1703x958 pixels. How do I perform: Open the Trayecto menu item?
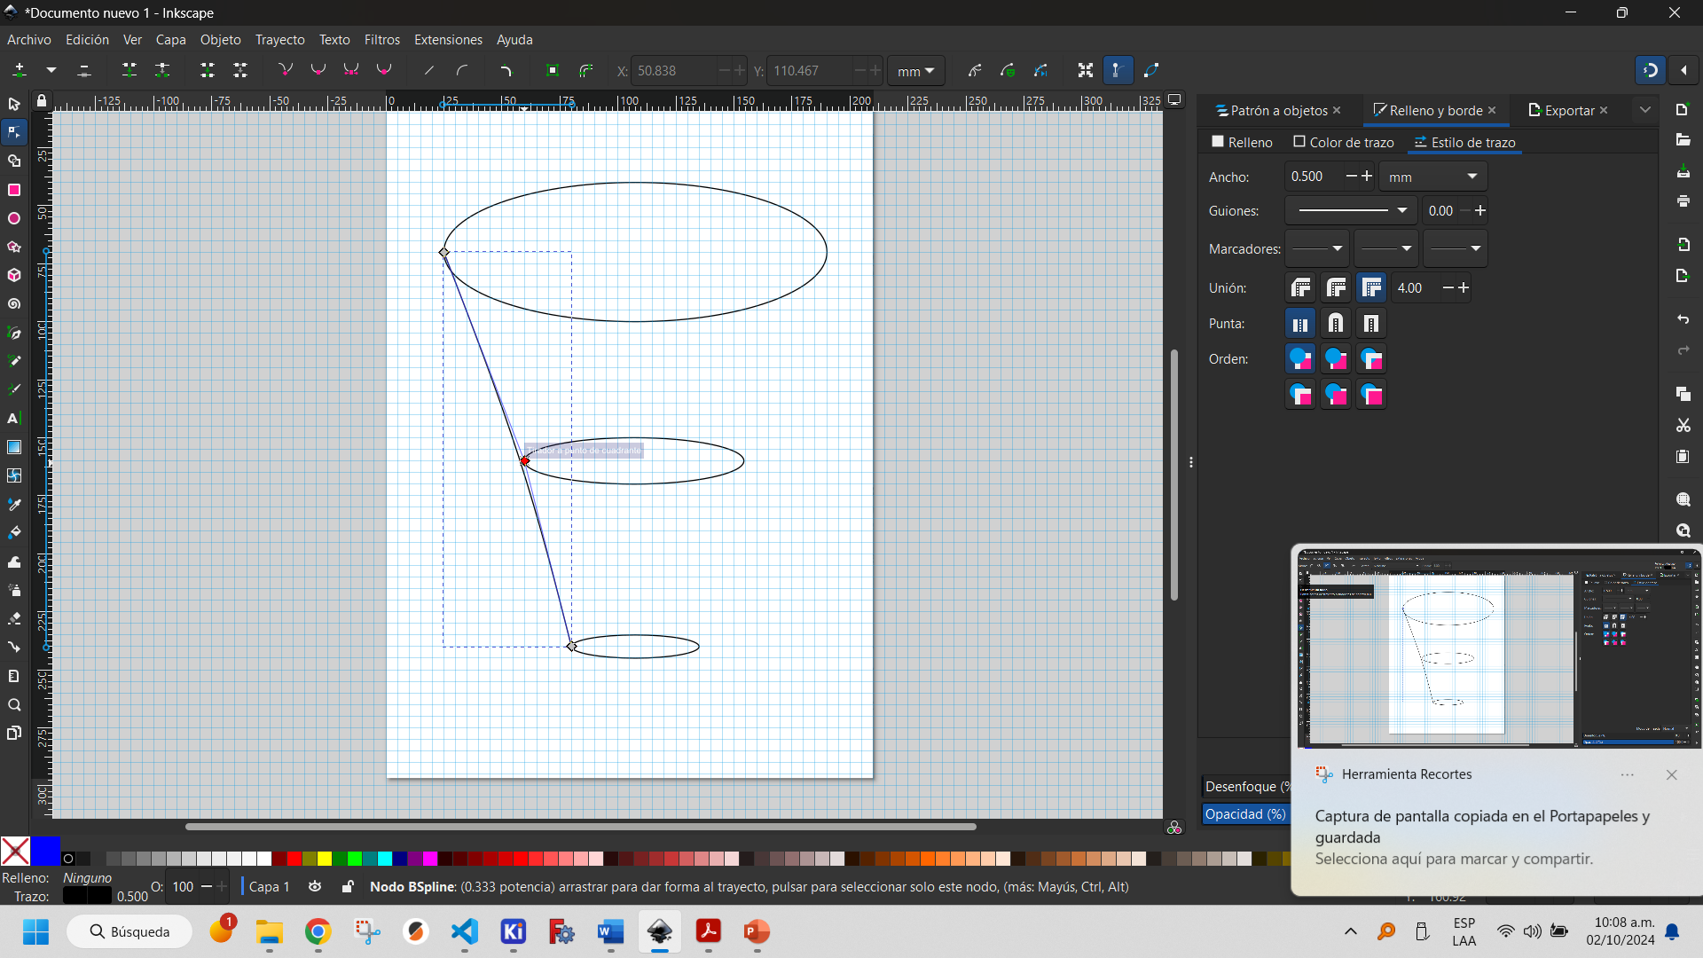pyautogui.click(x=280, y=40)
